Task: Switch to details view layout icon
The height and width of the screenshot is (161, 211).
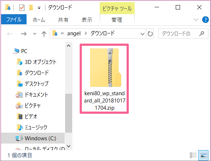Action: pos(193,155)
